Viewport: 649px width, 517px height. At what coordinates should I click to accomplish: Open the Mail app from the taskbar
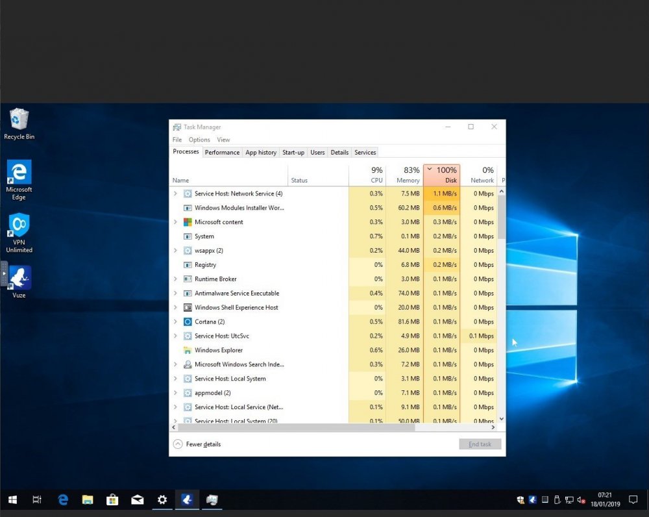[x=137, y=499]
